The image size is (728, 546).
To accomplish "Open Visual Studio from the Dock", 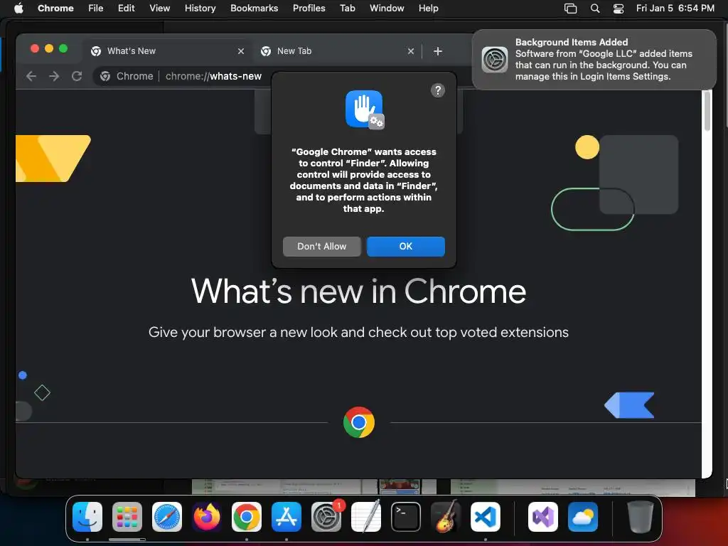I will point(542,517).
